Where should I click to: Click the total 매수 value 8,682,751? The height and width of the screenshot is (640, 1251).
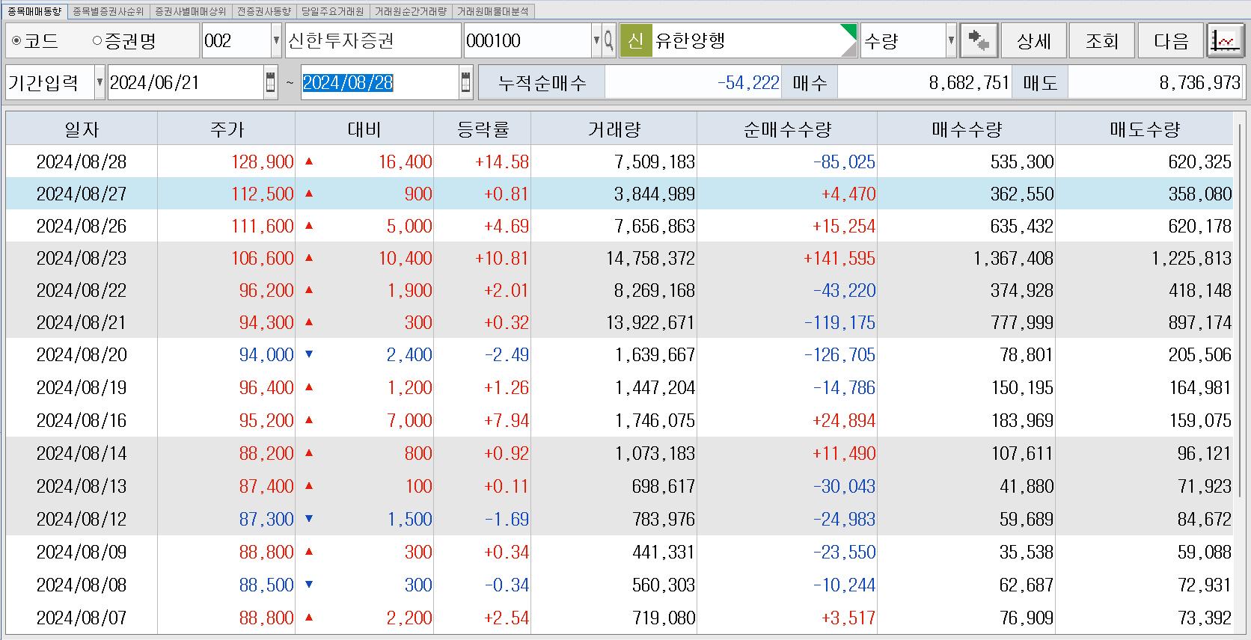tap(970, 82)
